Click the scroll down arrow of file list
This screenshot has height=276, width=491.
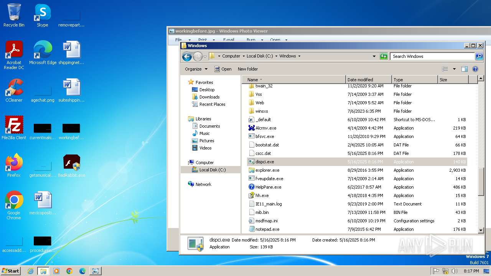click(481, 230)
